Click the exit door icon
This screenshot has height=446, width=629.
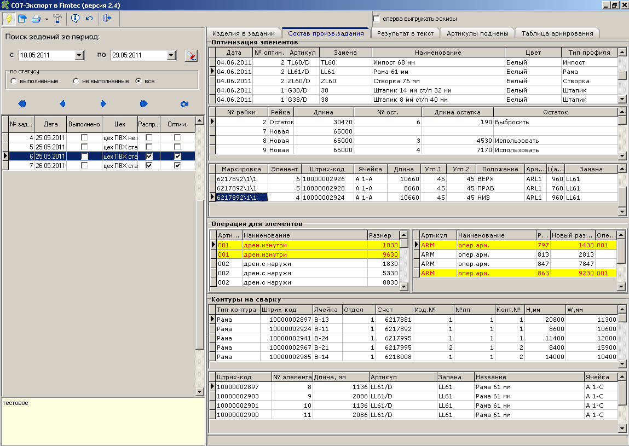107,19
